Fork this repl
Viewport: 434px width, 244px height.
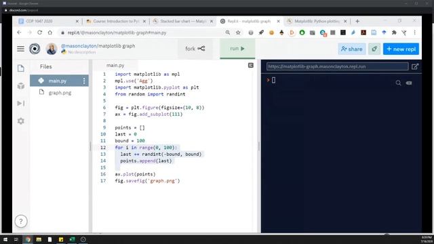(x=195, y=49)
